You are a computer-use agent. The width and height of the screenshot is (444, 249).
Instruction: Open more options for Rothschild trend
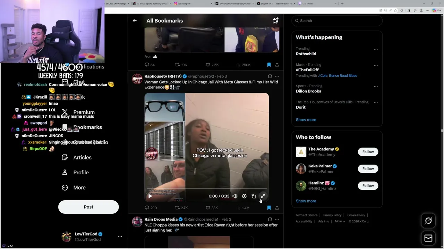(376, 49)
